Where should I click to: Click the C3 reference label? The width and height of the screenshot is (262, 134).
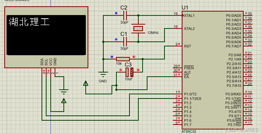tap(128, 64)
